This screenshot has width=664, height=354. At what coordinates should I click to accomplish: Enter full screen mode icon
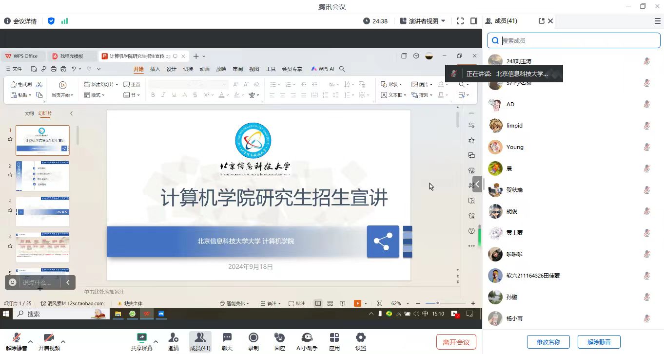(460, 21)
